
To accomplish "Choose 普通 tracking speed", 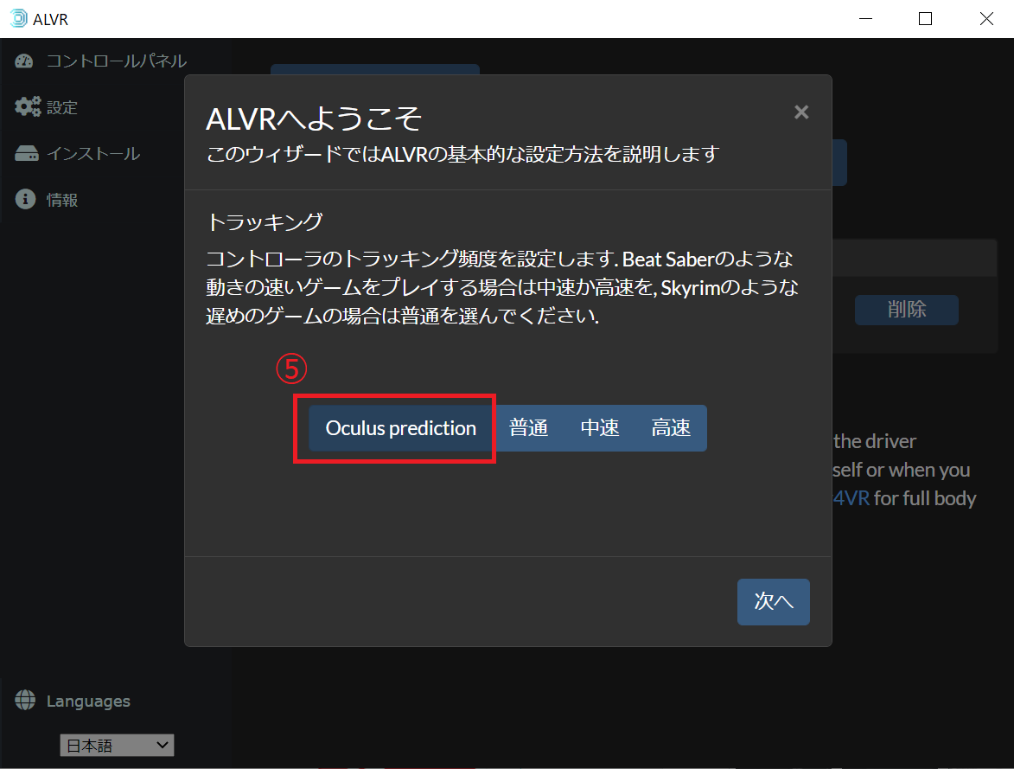I will [528, 428].
